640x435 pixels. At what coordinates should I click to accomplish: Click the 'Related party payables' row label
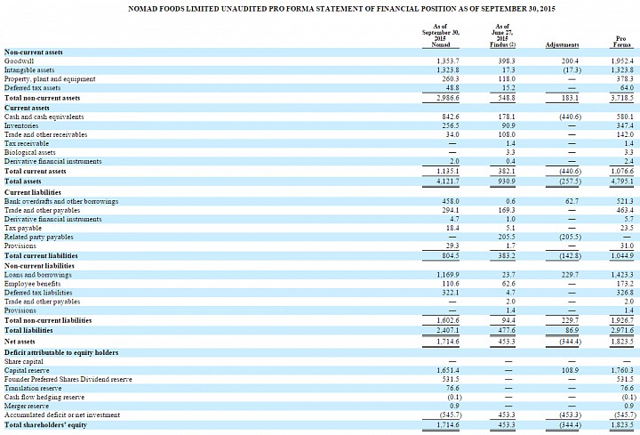(x=39, y=237)
